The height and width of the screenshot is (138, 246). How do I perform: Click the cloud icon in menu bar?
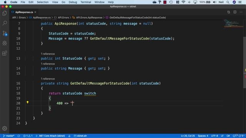click(x=155, y=2)
